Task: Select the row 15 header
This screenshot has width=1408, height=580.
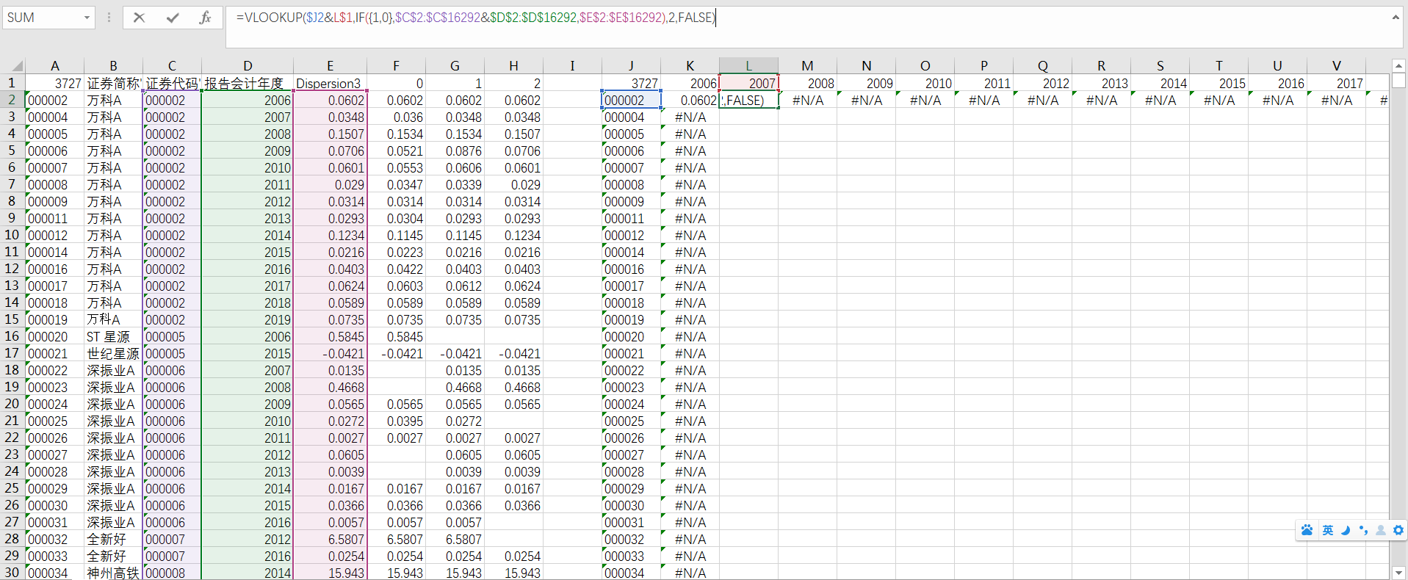Action: point(12,319)
